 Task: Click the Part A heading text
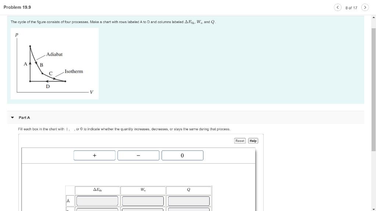coord(24,117)
